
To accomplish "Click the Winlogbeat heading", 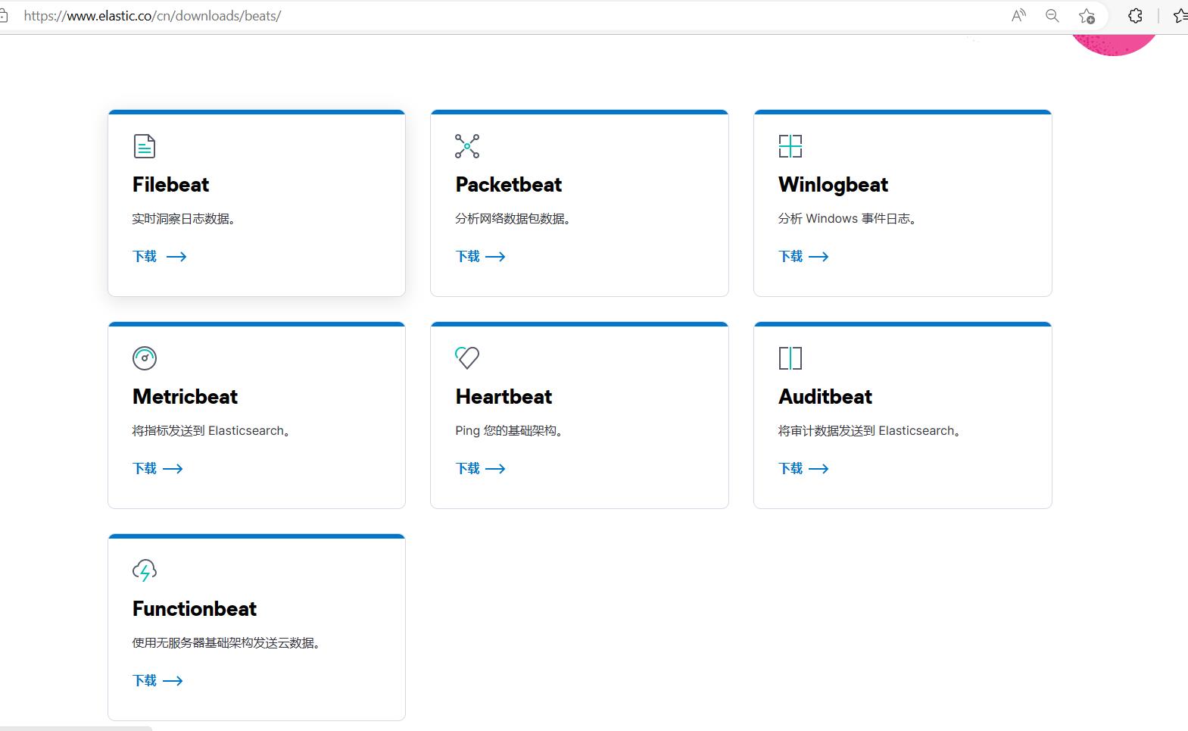I will (833, 185).
